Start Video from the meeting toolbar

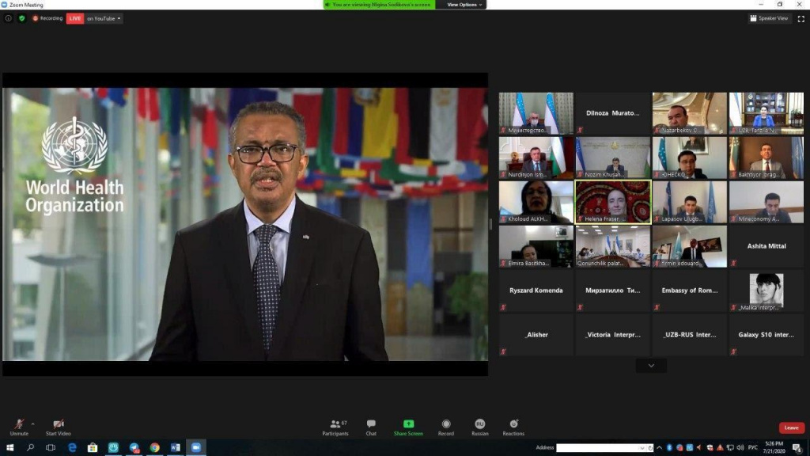(58, 425)
